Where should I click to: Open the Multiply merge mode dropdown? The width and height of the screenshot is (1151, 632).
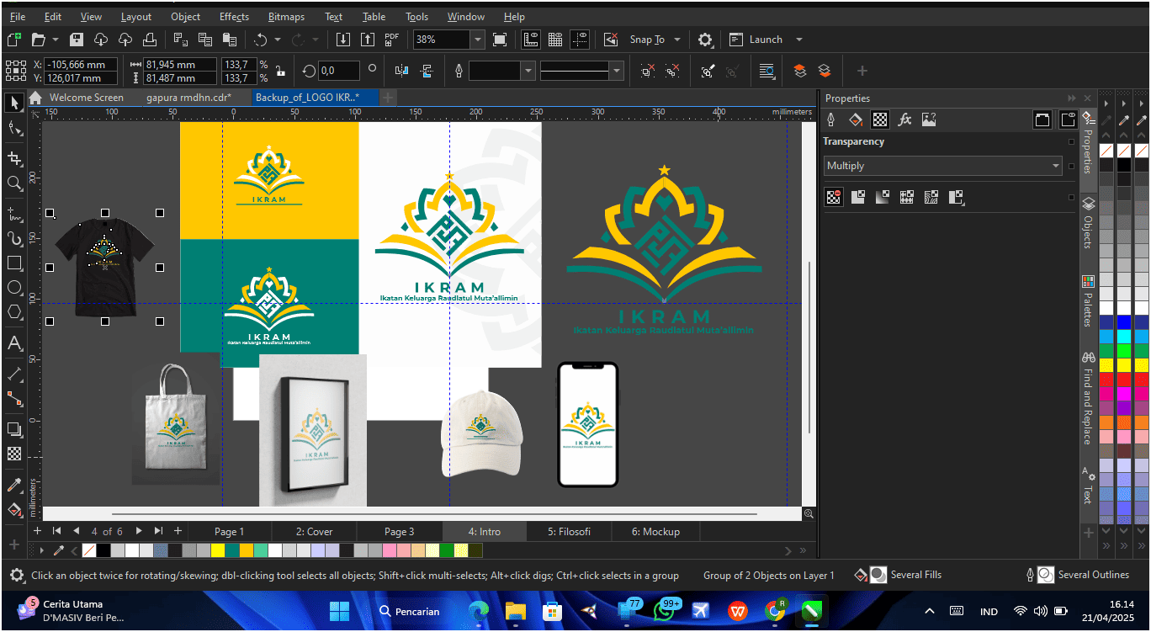pos(1055,165)
